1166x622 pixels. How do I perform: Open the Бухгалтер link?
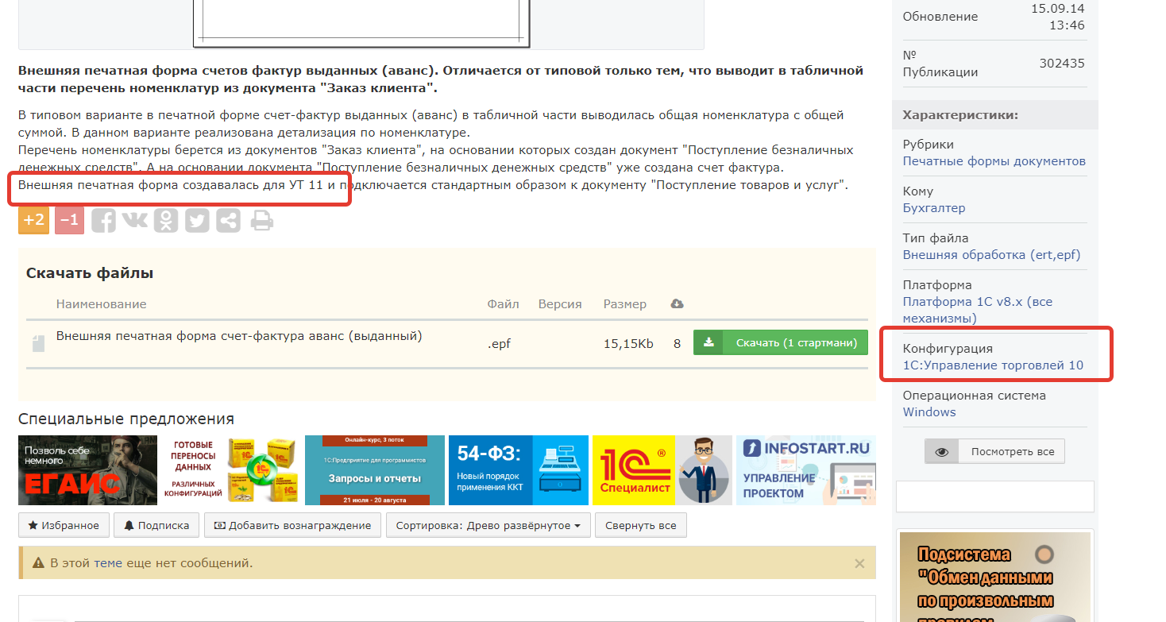[x=934, y=208]
